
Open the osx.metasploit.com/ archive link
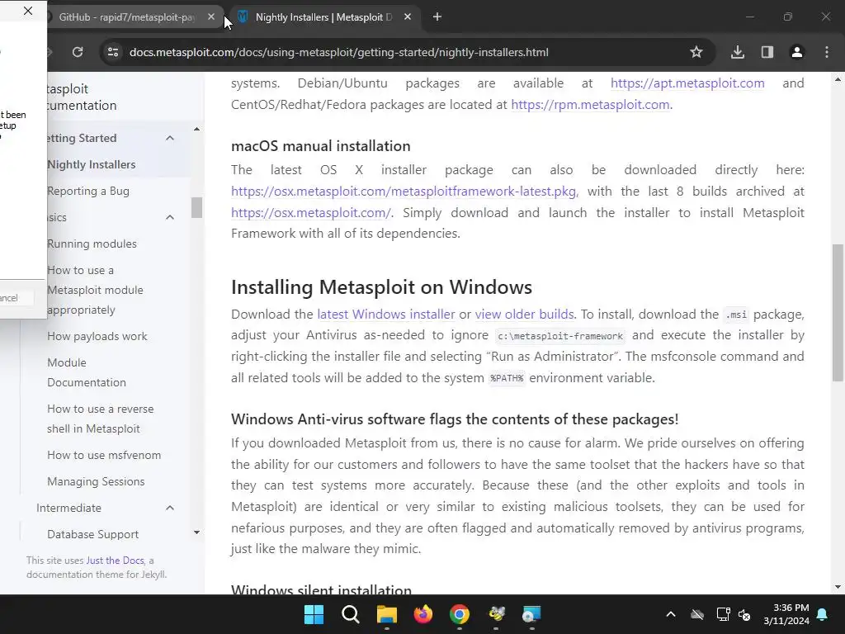pos(310,212)
